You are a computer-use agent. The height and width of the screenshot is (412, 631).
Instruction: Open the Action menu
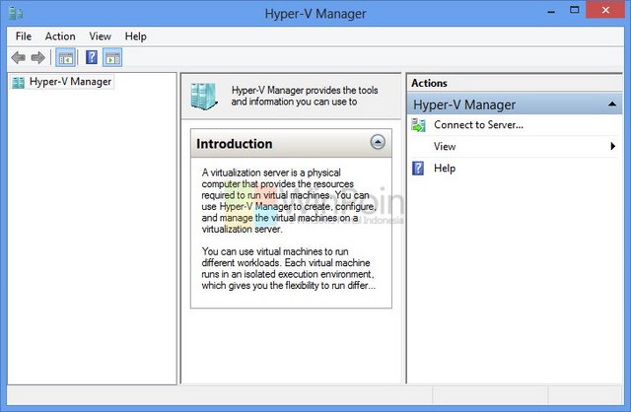pos(60,36)
